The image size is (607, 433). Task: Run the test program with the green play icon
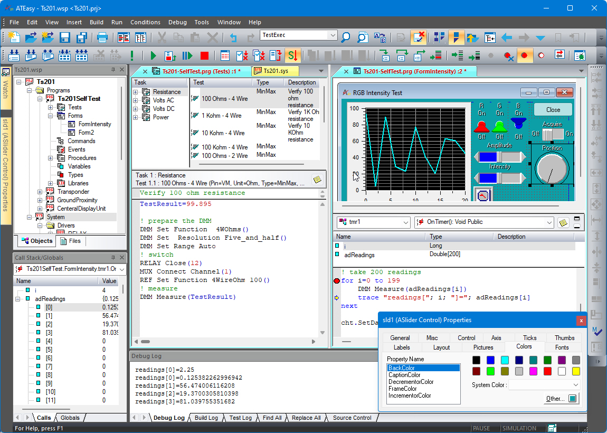pos(153,55)
